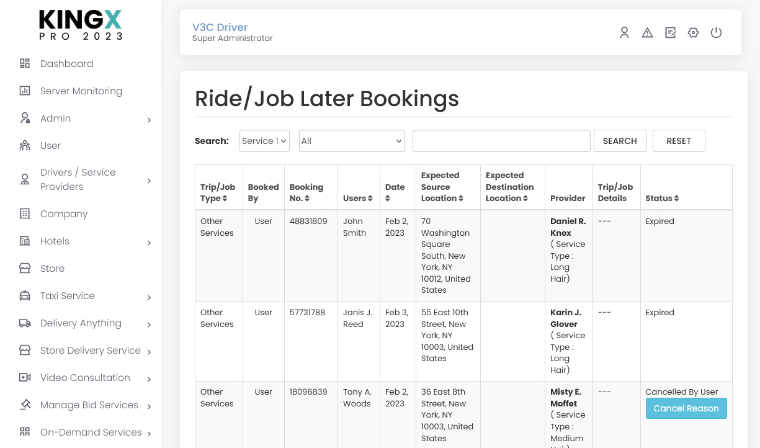This screenshot has width=760, height=448.
Task: Expand the Admin sidebar submenu arrow
Action: (x=149, y=120)
